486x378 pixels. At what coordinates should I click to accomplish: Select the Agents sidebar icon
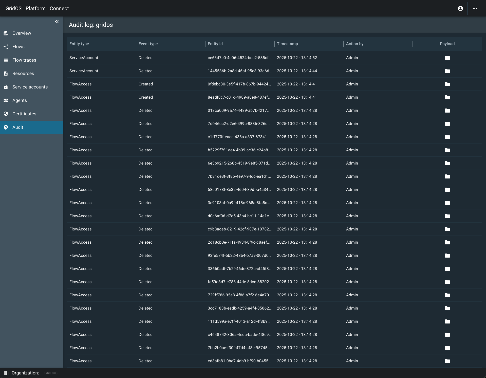tap(6, 100)
